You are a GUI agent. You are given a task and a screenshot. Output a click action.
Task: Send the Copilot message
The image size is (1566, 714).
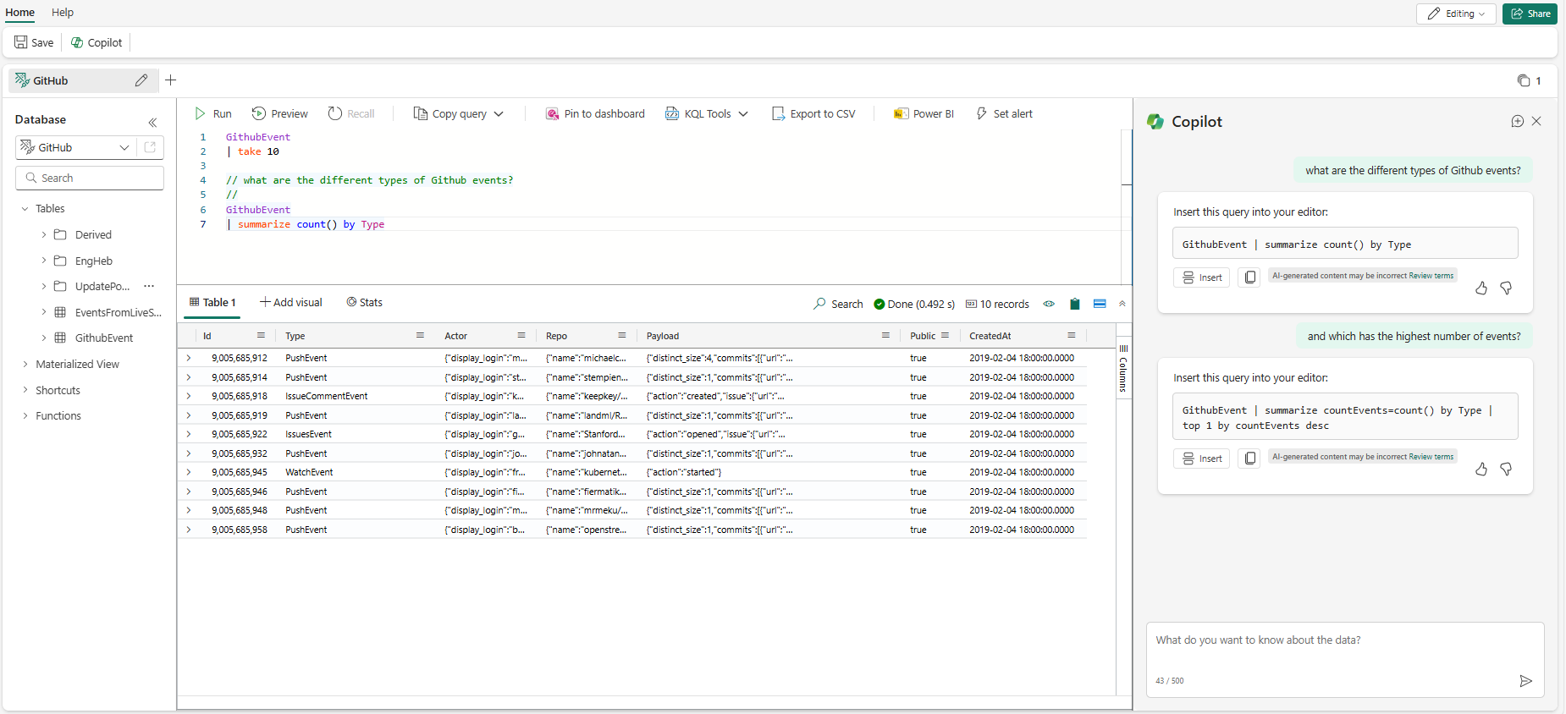click(1525, 681)
